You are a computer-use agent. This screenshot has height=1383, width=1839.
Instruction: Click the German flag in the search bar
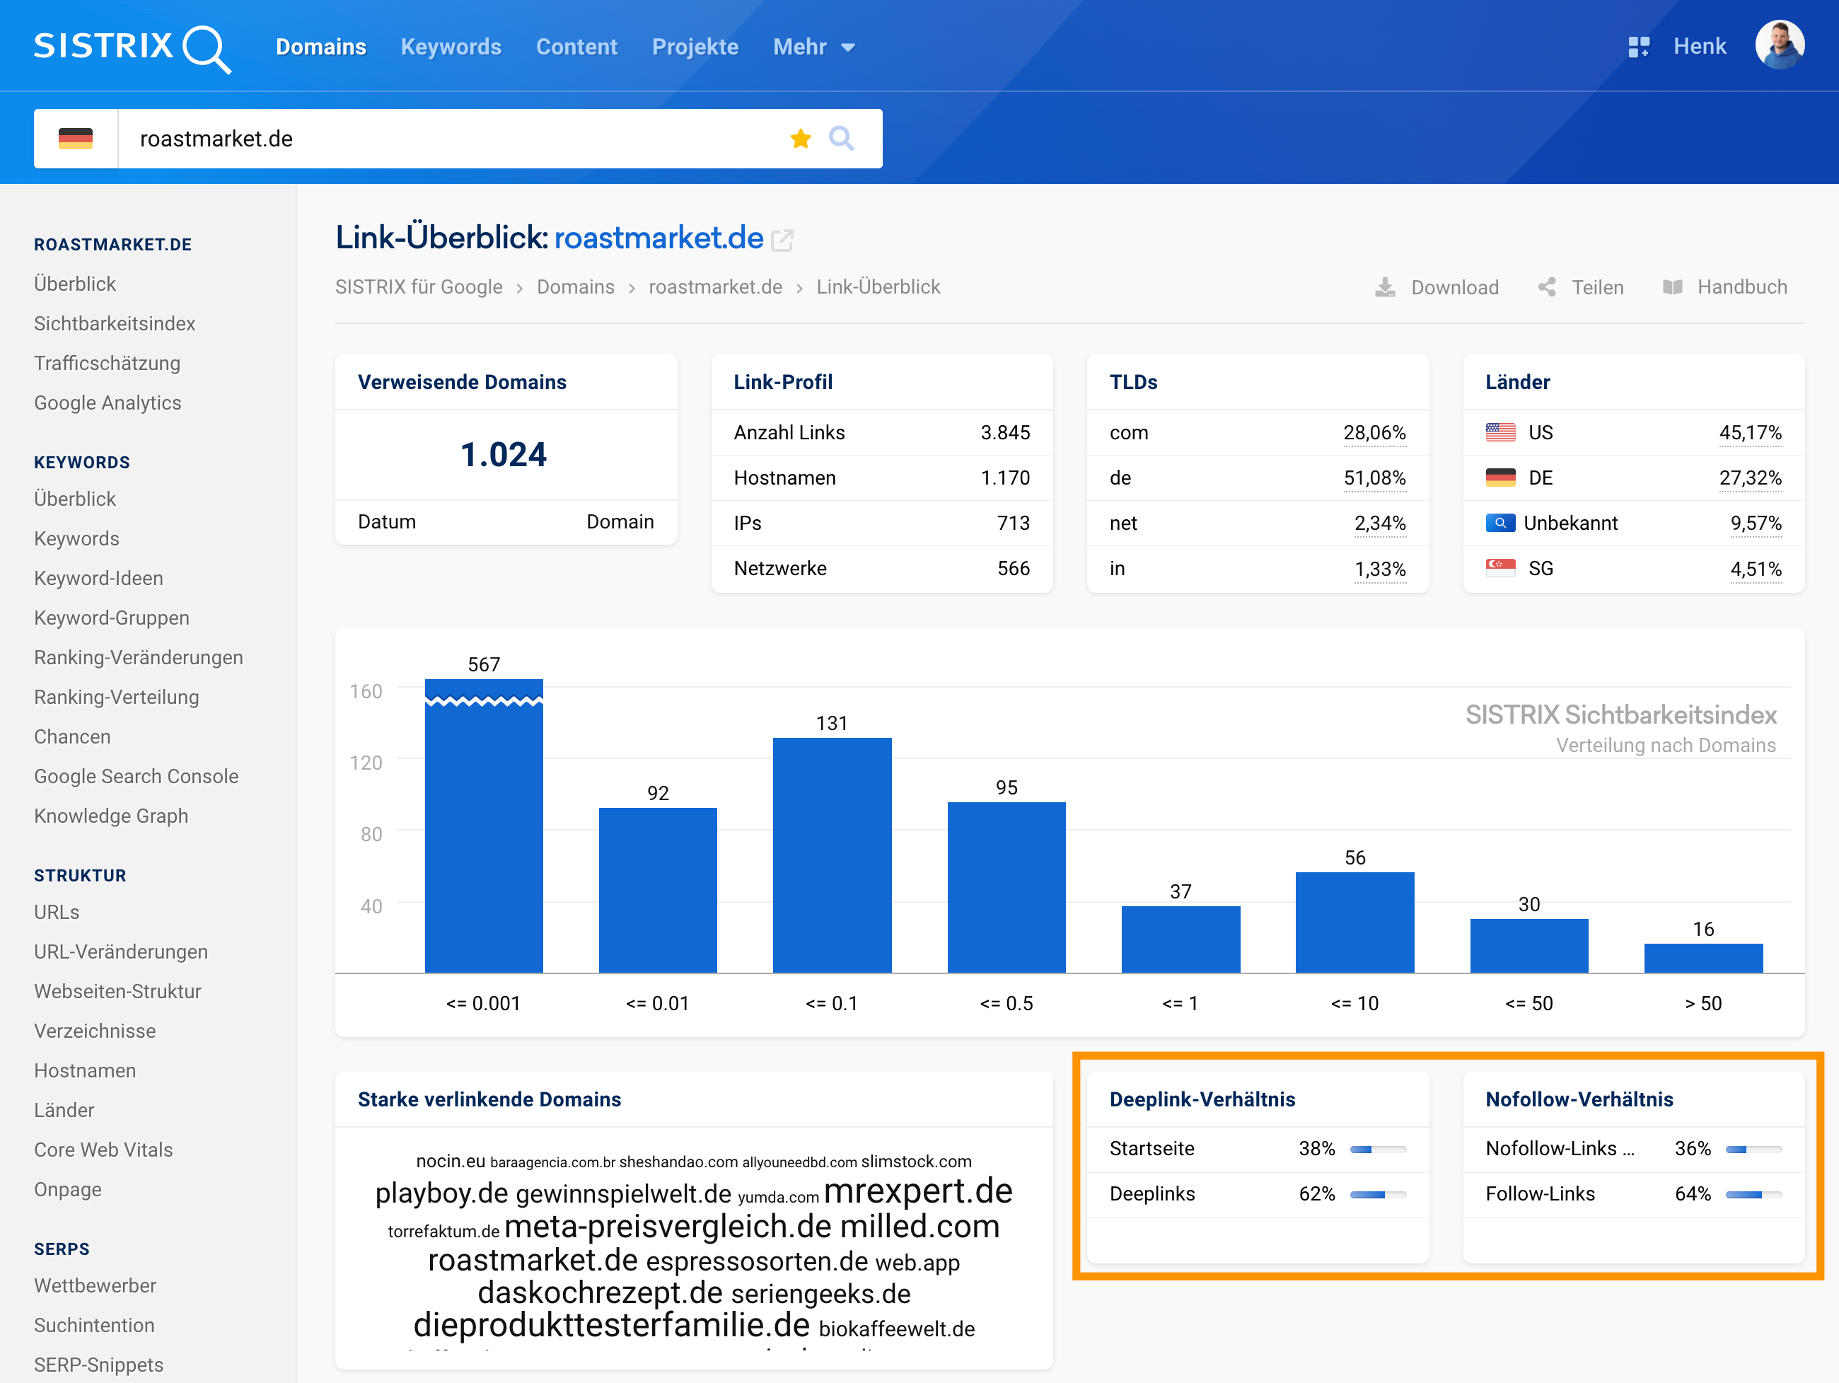76,138
